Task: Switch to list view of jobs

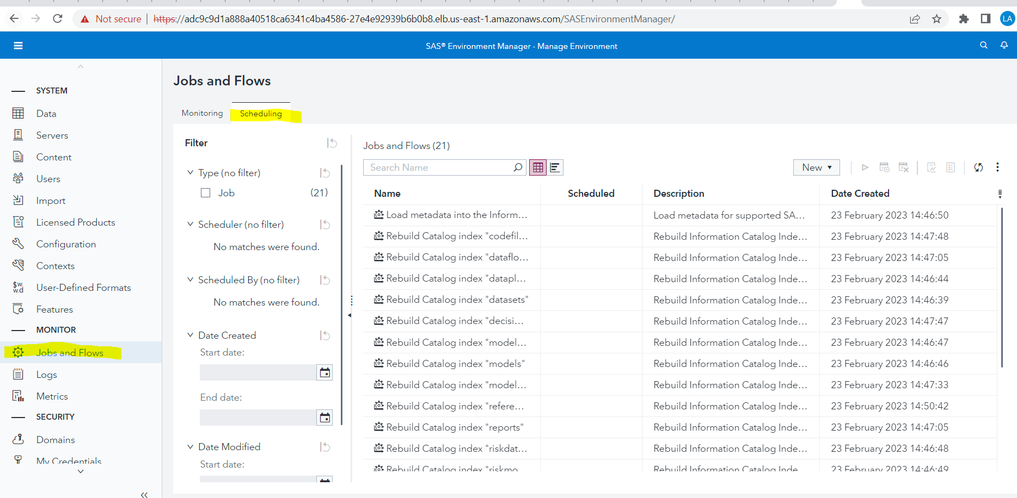Action: pos(555,167)
